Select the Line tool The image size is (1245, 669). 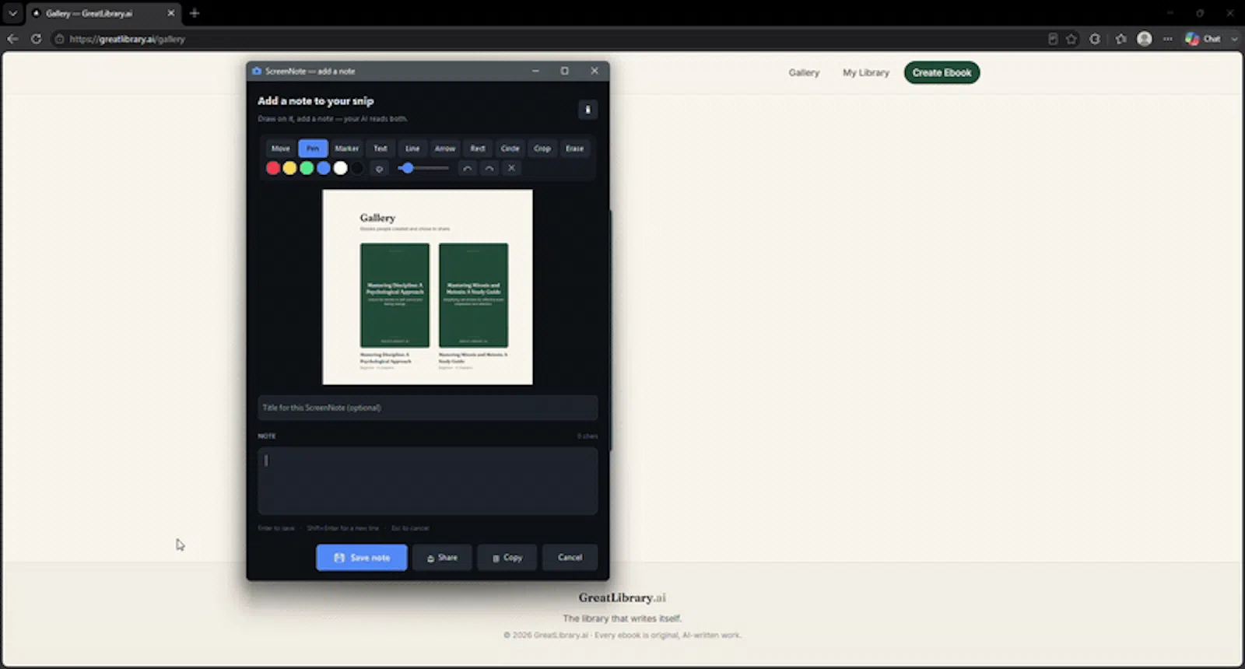pos(412,149)
